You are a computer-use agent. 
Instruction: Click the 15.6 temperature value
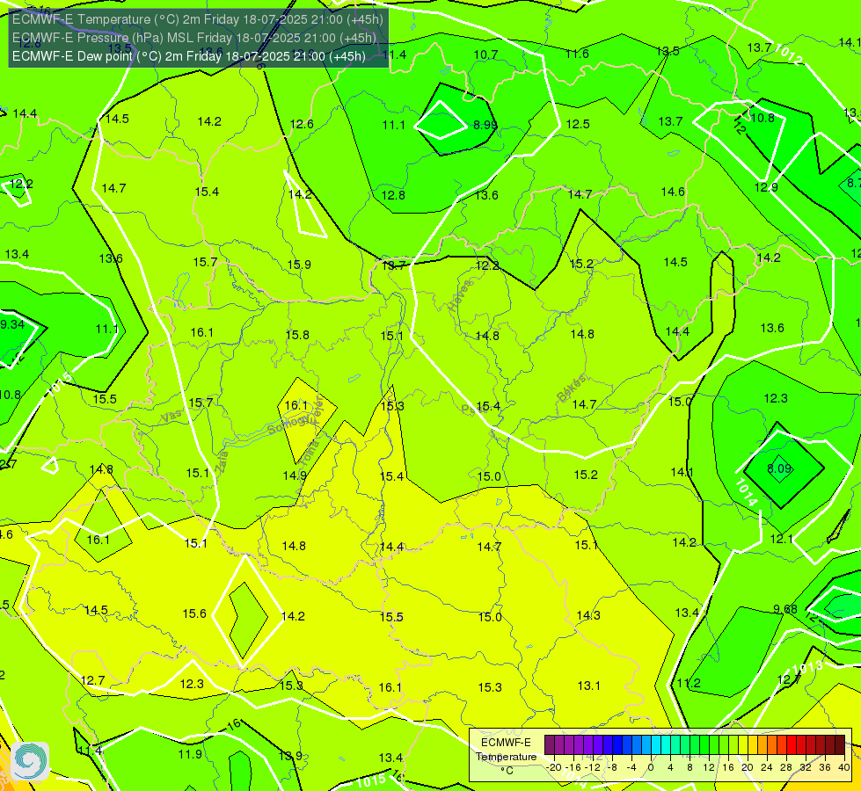tap(194, 613)
